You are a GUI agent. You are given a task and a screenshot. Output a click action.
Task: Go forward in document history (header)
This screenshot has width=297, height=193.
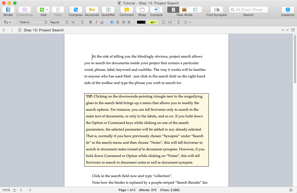coord(12,30)
